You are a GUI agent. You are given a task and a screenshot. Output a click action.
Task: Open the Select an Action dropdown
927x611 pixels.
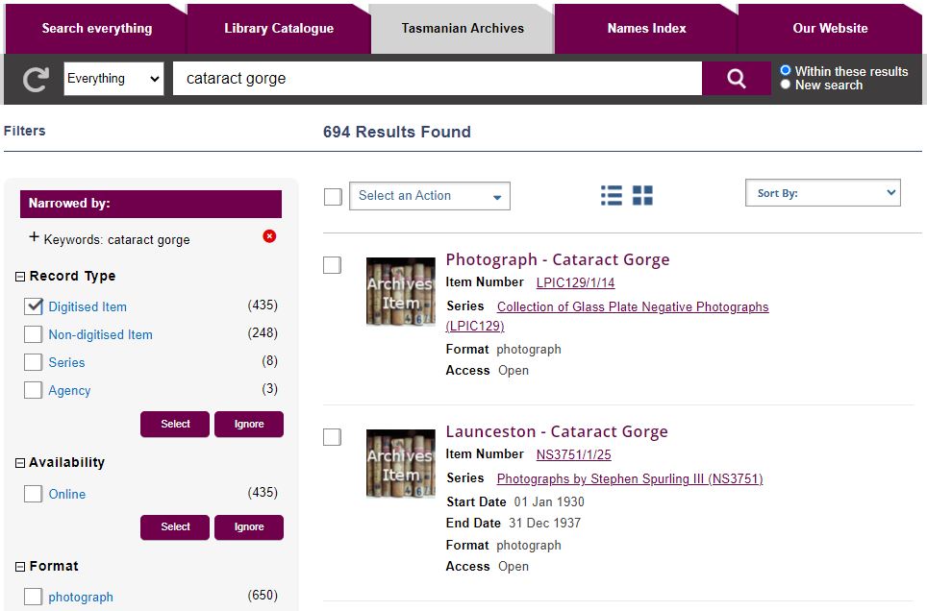pyautogui.click(x=429, y=196)
